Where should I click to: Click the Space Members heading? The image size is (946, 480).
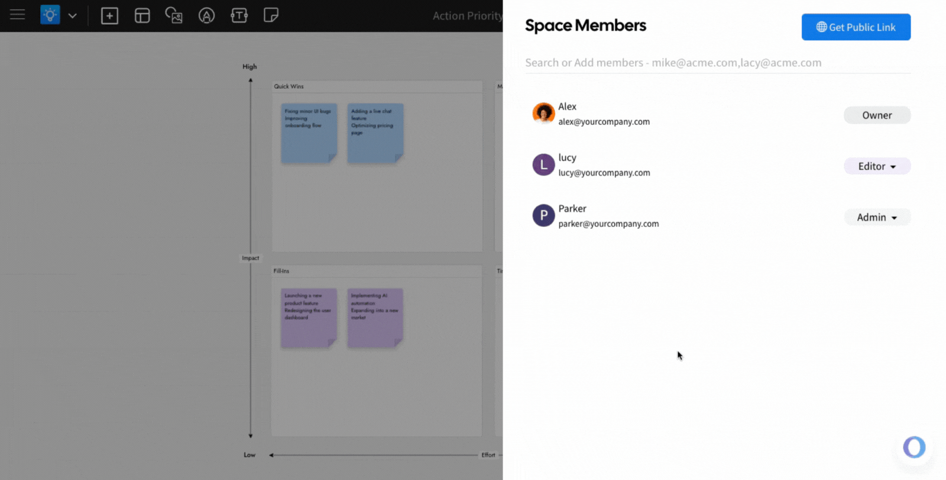coord(585,25)
